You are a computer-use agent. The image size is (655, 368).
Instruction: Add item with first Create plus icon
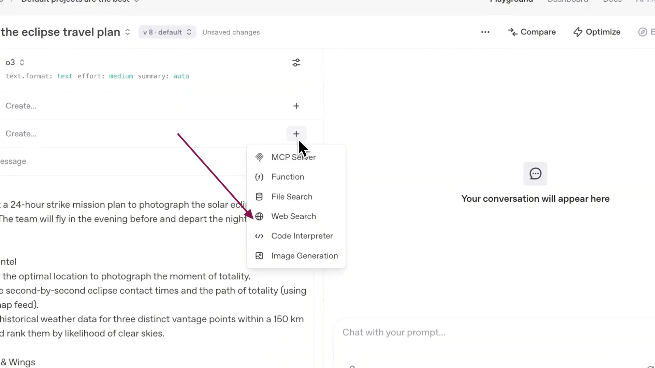tap(296, 106)
